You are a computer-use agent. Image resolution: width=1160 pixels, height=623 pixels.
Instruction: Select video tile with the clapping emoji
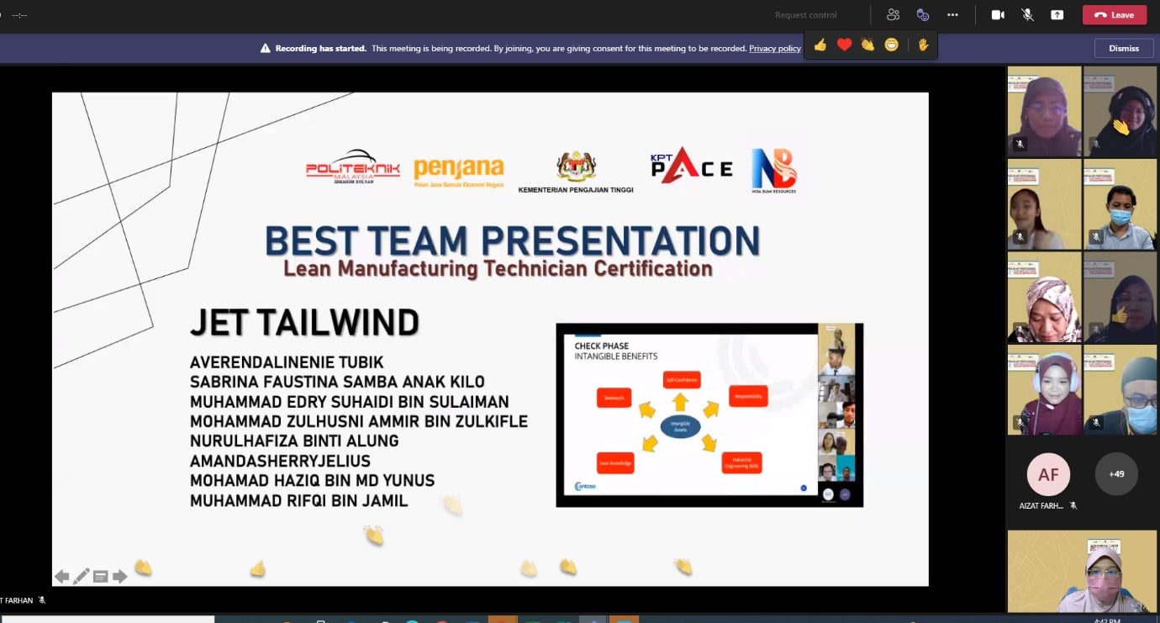pos(1120,111)
